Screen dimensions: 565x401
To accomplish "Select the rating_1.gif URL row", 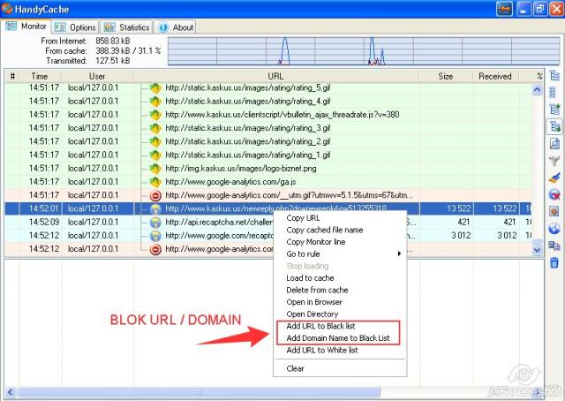I will point(267,155).
